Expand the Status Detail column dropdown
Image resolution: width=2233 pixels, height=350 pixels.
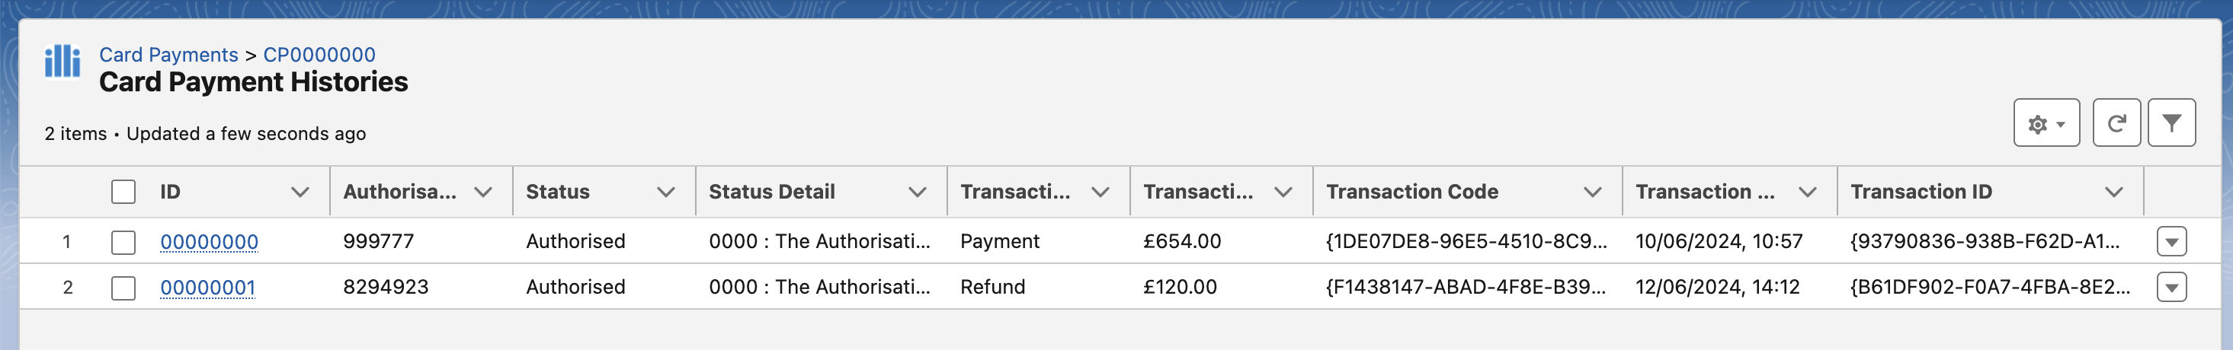coord(917,192)
